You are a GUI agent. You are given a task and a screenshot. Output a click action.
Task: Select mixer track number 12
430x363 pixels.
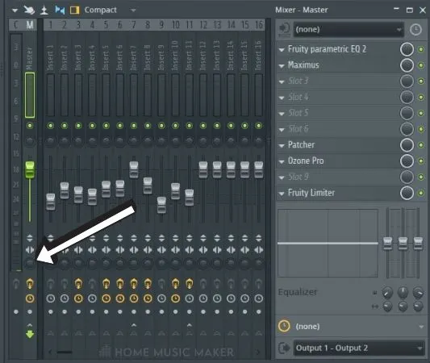point(203,25)
